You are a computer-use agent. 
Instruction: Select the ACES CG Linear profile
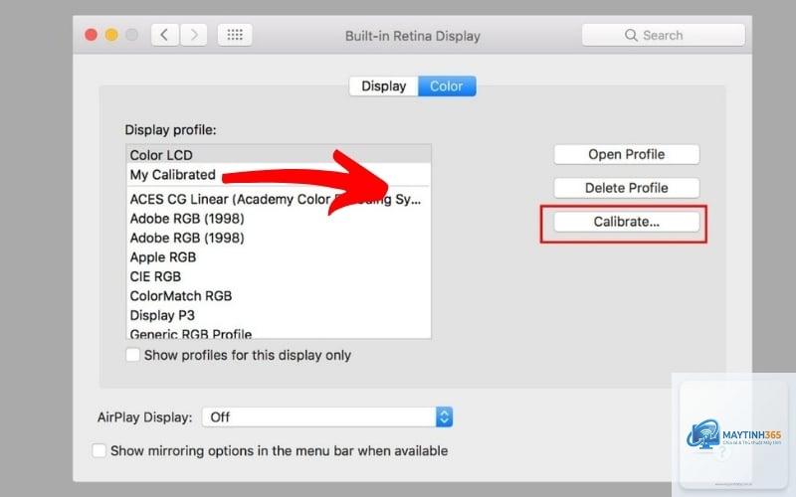(279, 200)
